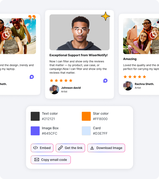The image size is (159, 179).
Task: Click the Amazing review title
Action: [130, 59]
